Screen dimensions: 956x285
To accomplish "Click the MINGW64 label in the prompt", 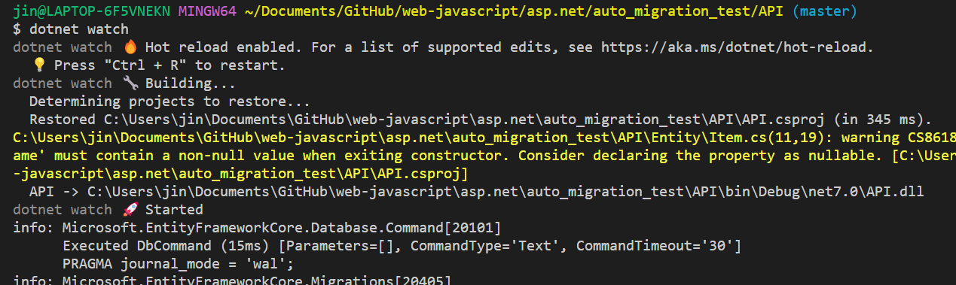I will click(207, 11).
